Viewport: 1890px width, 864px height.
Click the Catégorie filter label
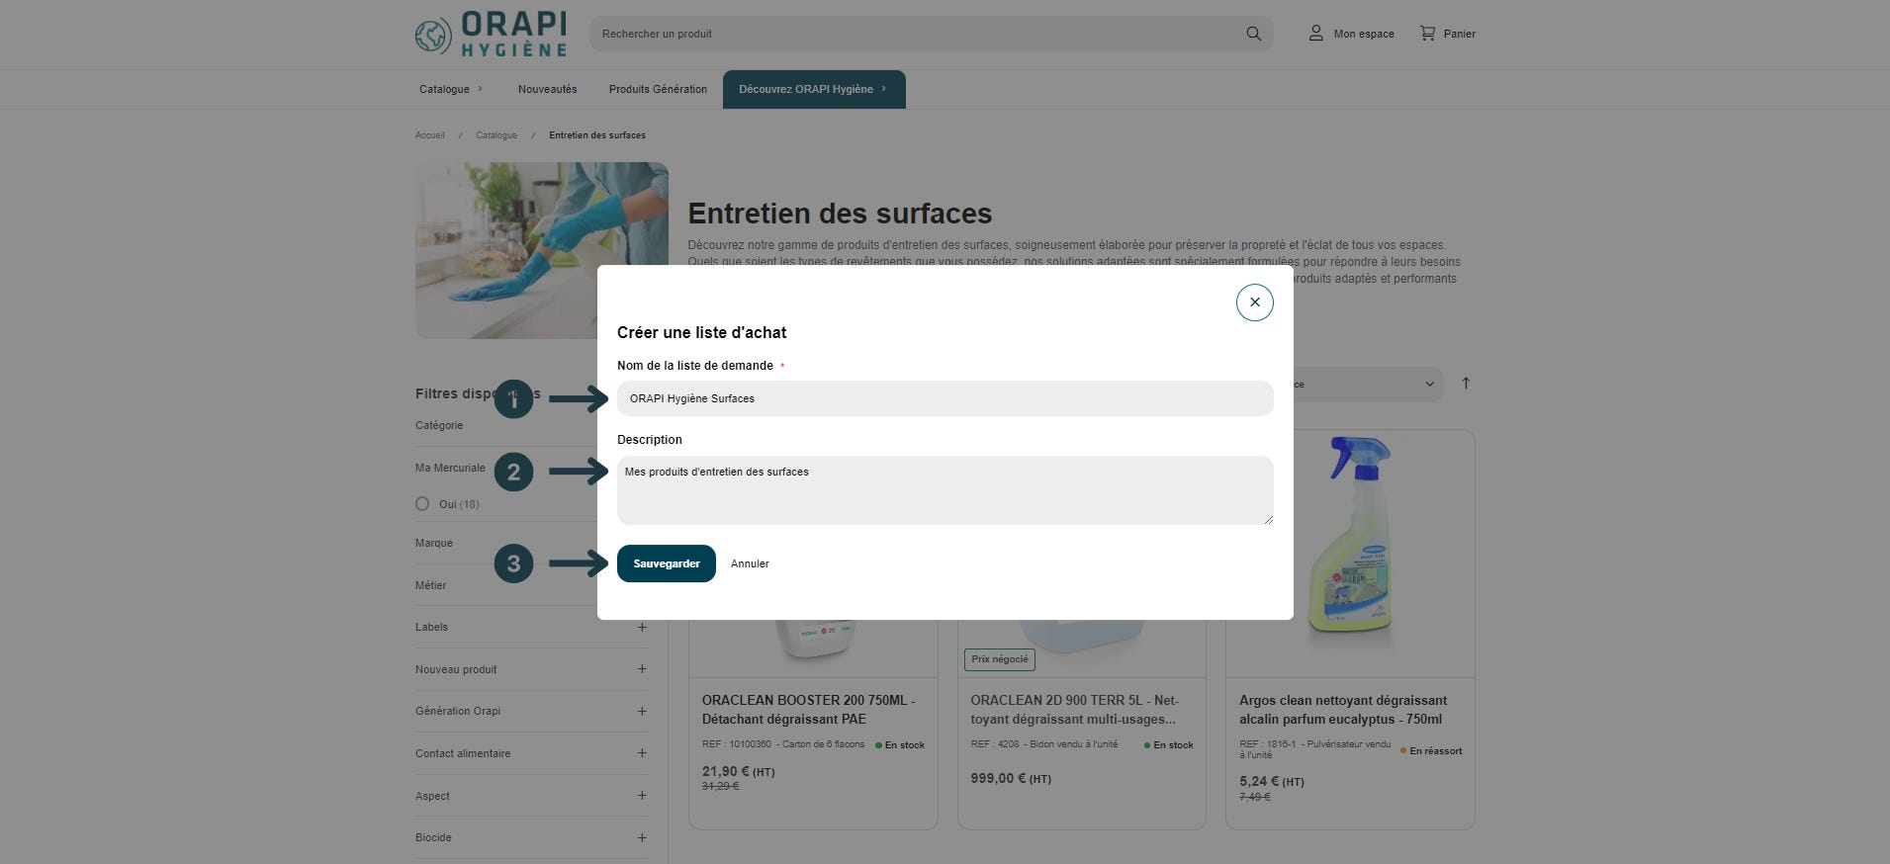pos(439,425)
